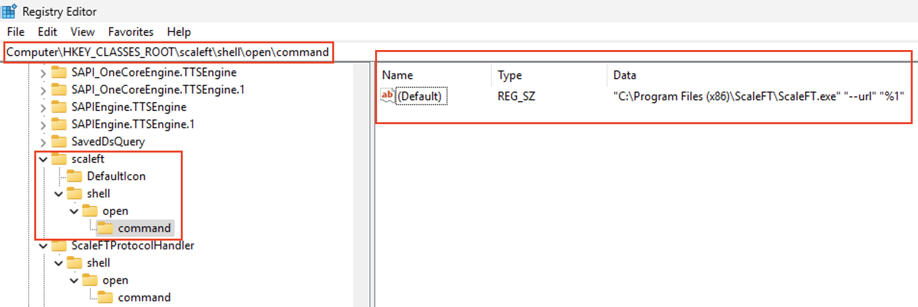
Task: Select the SAPIEngine.TTSEngine key label
Action: click(x=129, y=107)
